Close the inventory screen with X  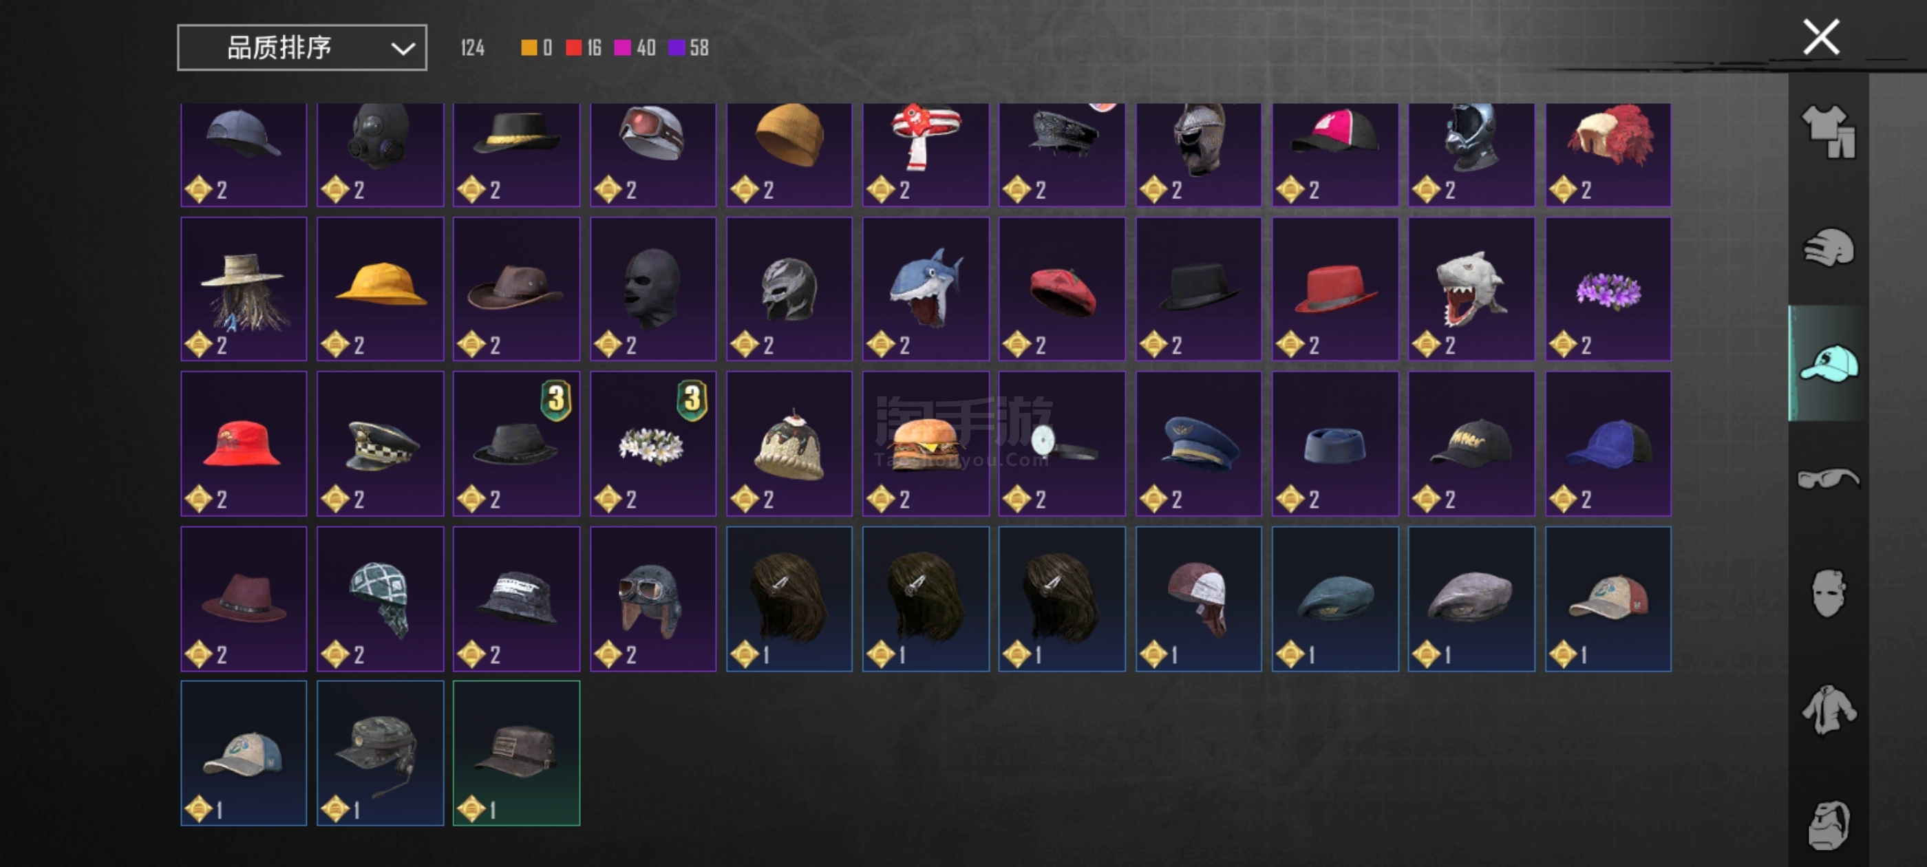point(1821,36)
